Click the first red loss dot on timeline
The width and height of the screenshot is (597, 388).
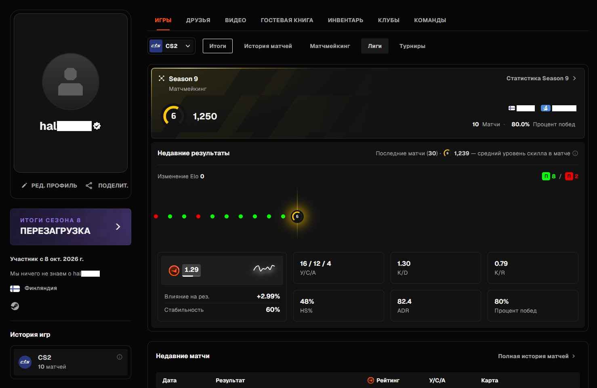[x=156, y=217]
